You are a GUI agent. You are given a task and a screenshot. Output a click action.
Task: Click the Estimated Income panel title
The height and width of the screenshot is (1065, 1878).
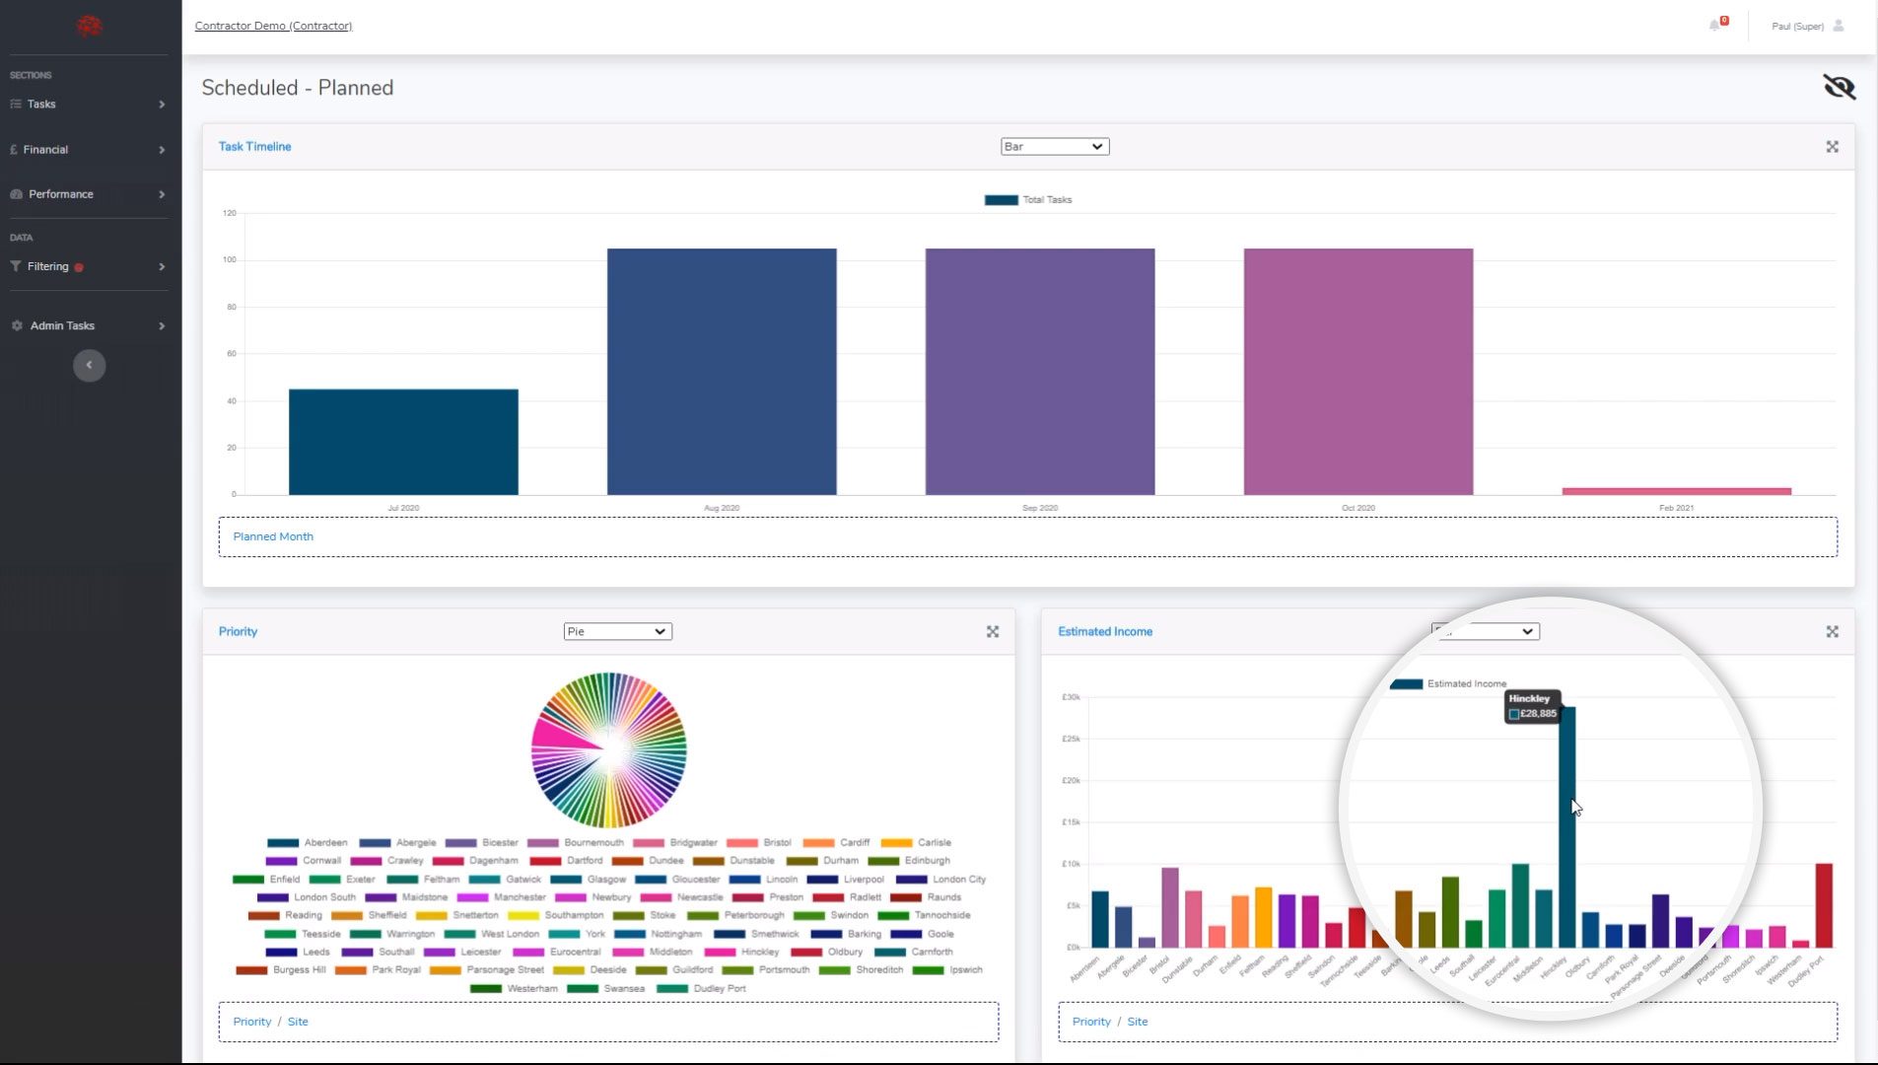click(x=1105, y=631)
